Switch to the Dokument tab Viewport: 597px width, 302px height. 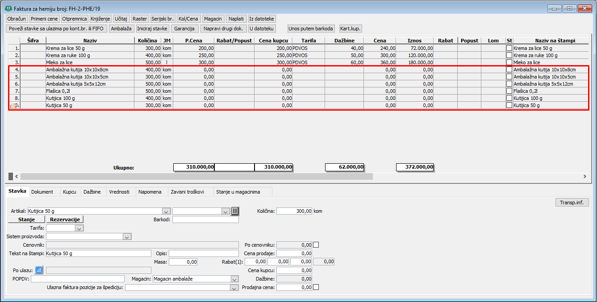[42, 192]
